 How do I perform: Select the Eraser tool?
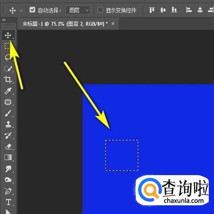[x=8, y=147]
